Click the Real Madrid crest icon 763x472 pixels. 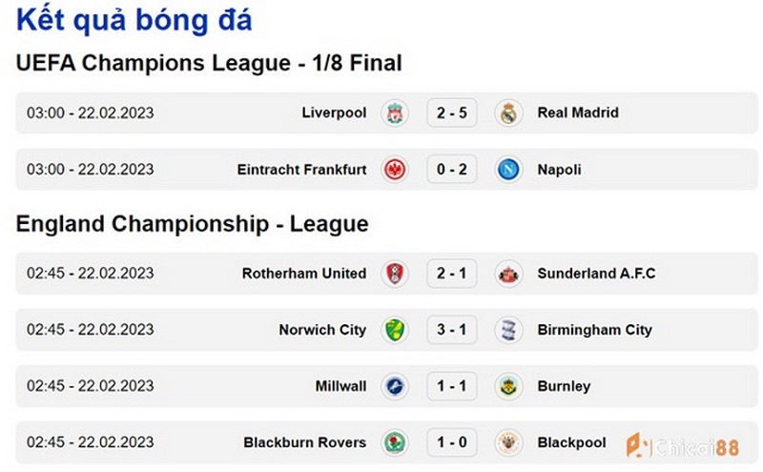pos(508,113)
